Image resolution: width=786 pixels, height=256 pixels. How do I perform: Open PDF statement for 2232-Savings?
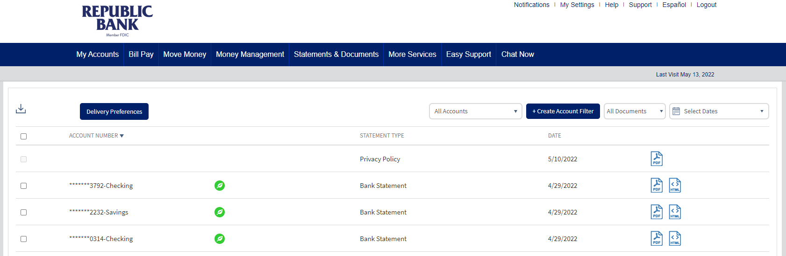point(657,212)
